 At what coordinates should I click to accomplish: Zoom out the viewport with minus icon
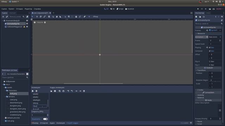(x=34, y=22)
